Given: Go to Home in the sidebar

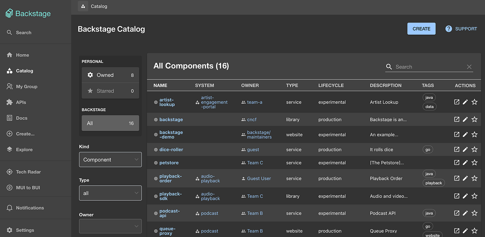Looking at the screenshot, I should point(18,55).
